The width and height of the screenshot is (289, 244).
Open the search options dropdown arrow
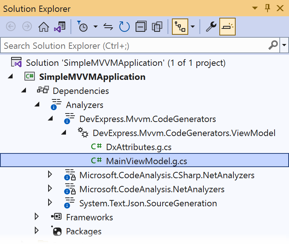pyautogui.click(x=284, y=45)
